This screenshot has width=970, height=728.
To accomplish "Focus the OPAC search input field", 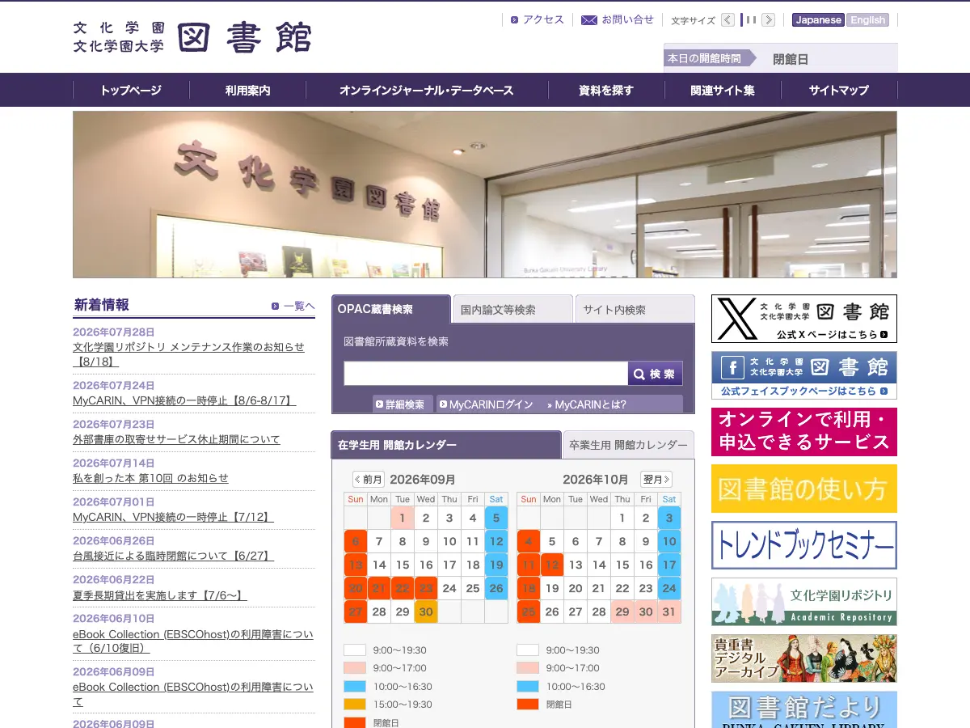I will 486,374.
